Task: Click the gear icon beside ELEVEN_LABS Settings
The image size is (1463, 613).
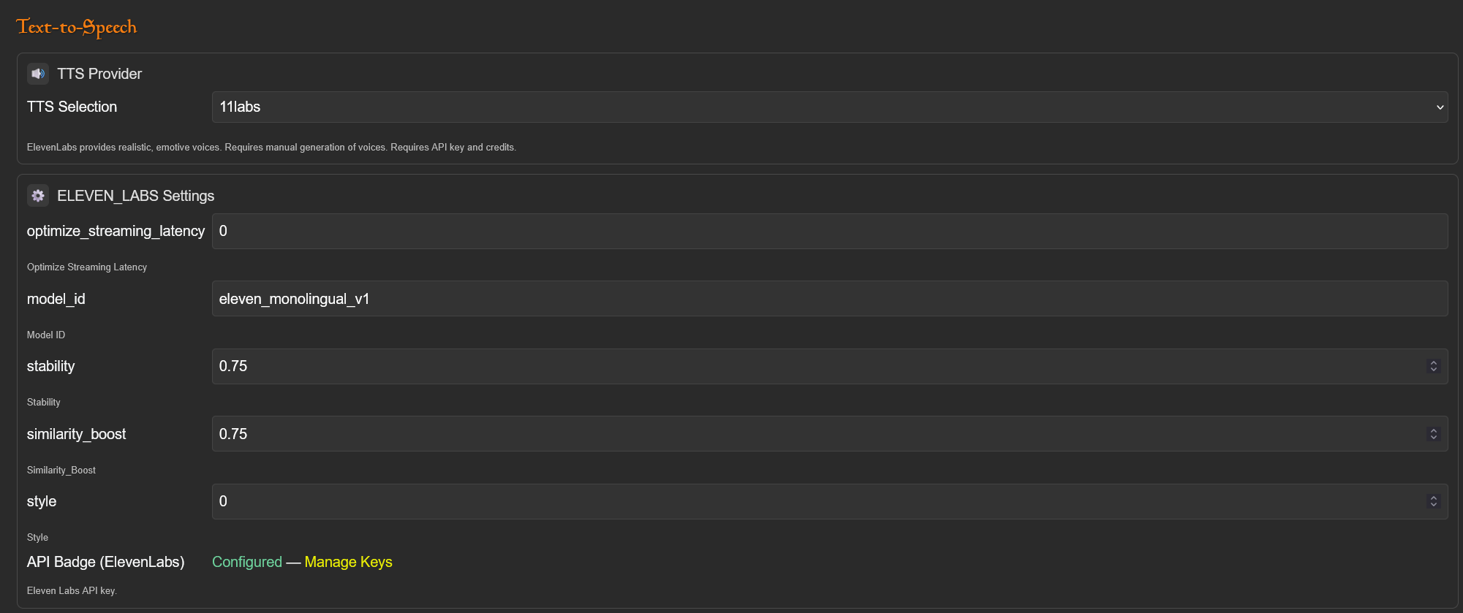Action: 38,196
